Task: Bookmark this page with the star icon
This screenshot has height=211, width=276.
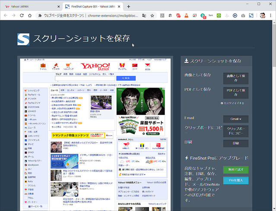Action: pyautogui.click(x=152, y=16)
